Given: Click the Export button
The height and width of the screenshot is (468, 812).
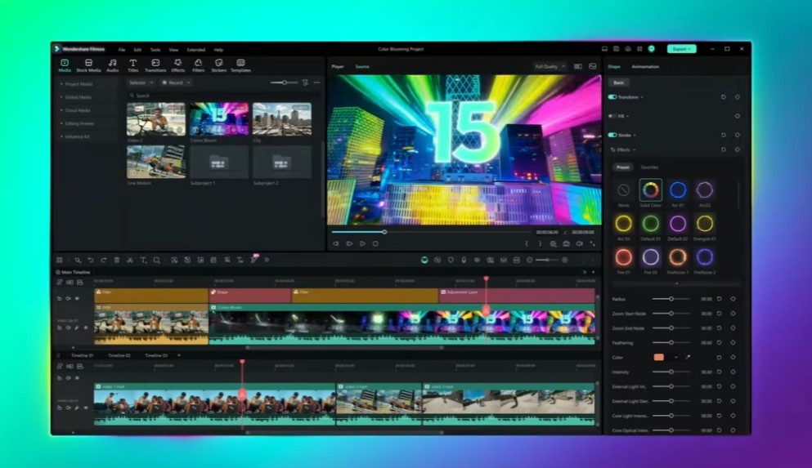Looking at the screenshot, I should 681,49.
